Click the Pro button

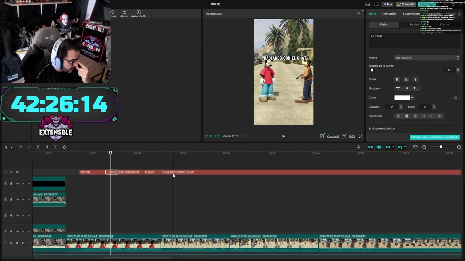388,4
